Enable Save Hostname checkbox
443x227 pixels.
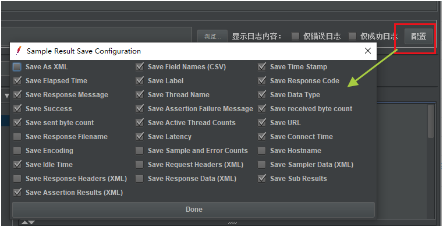[x=262, y=151]
